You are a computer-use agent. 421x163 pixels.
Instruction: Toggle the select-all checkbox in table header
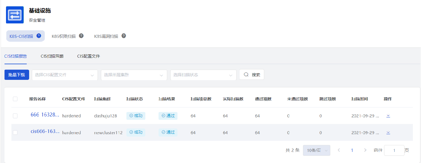click(15, 99)
